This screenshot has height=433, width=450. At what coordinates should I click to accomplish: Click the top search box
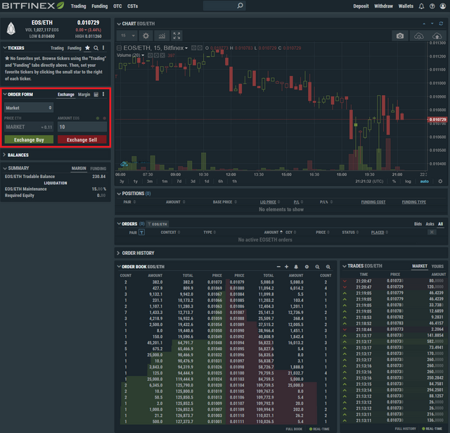[224, 6]
